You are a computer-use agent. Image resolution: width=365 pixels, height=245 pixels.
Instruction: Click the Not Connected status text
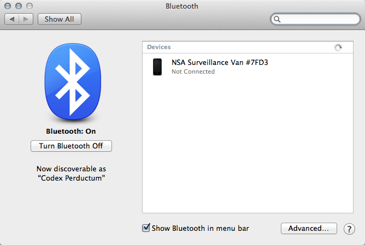pos(193,71)
